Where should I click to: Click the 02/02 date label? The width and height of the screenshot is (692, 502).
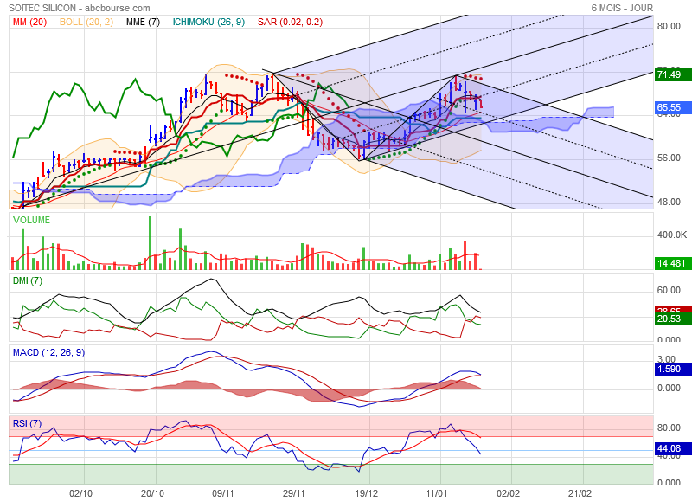[508, 493]
